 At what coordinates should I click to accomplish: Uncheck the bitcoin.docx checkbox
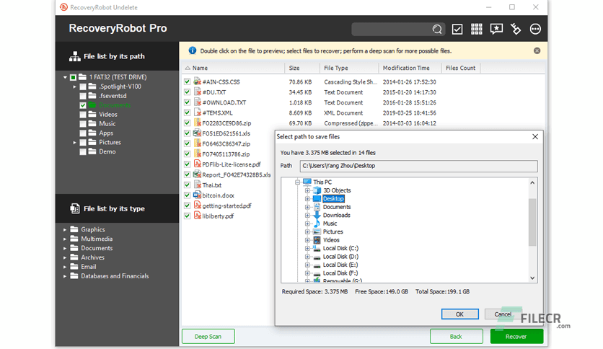click(187, 195)
